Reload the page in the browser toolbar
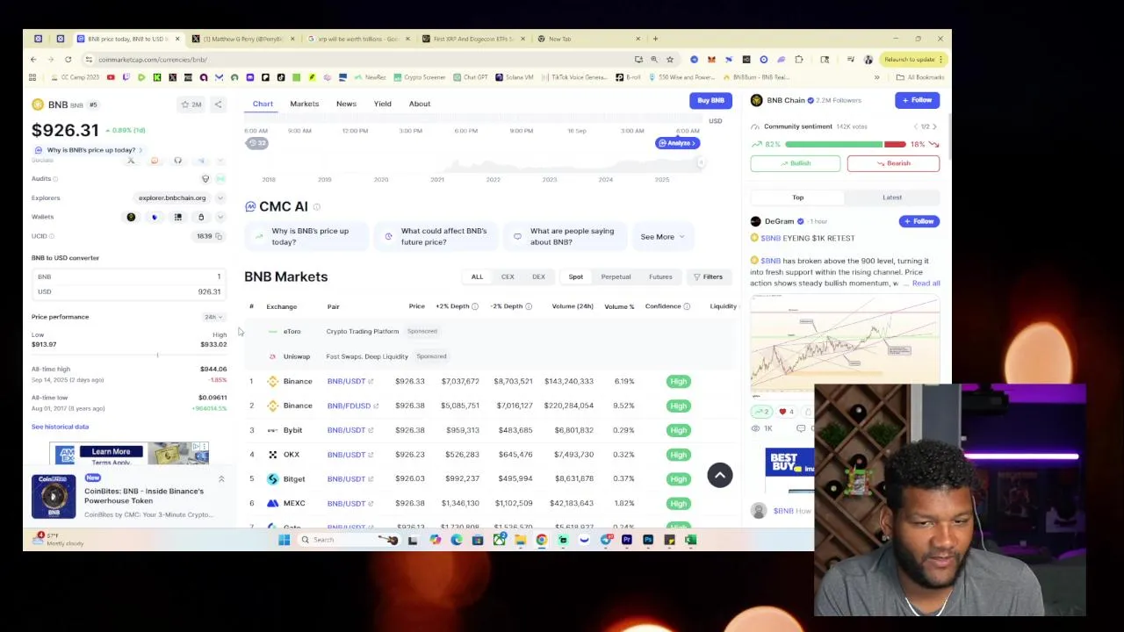1124x632 pixels. (68, 60)
